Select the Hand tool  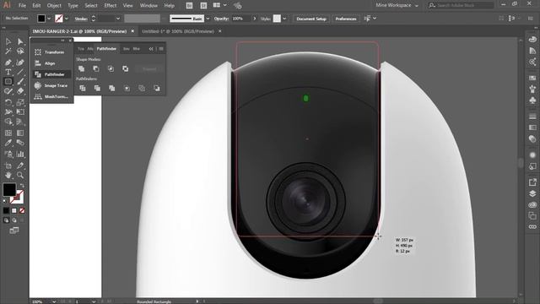8,175
